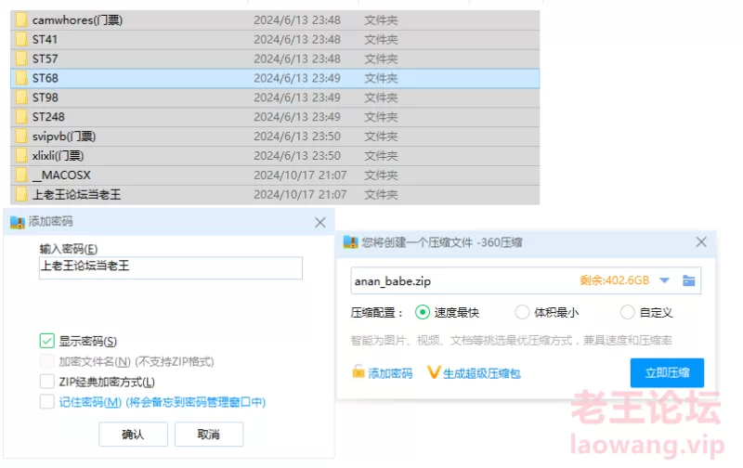This screenshot has width=743, height=468.
Task: Click the disabled 加密文件名(N) checkbox
Action: pyautogui.click(x=47, y=361)
